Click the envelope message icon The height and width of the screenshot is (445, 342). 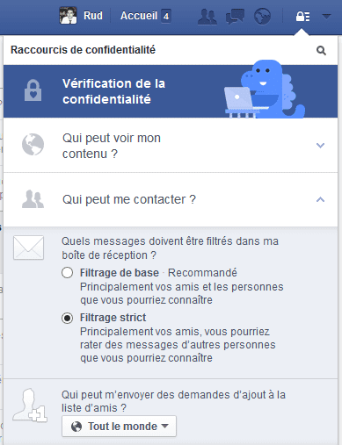pos(28,248)
